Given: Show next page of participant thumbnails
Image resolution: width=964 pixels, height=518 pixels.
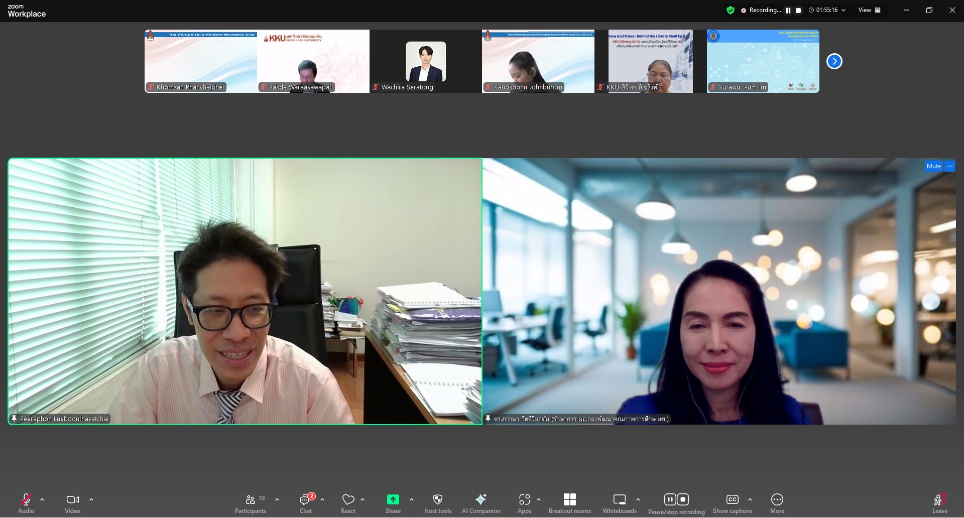Looking at the screenshot, I should click(834, 61).
